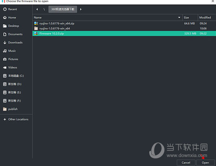Viewport: 216px width, 166px height.
Task: Click the 329.5 MB size cell
Action: (x=190, y=33)
